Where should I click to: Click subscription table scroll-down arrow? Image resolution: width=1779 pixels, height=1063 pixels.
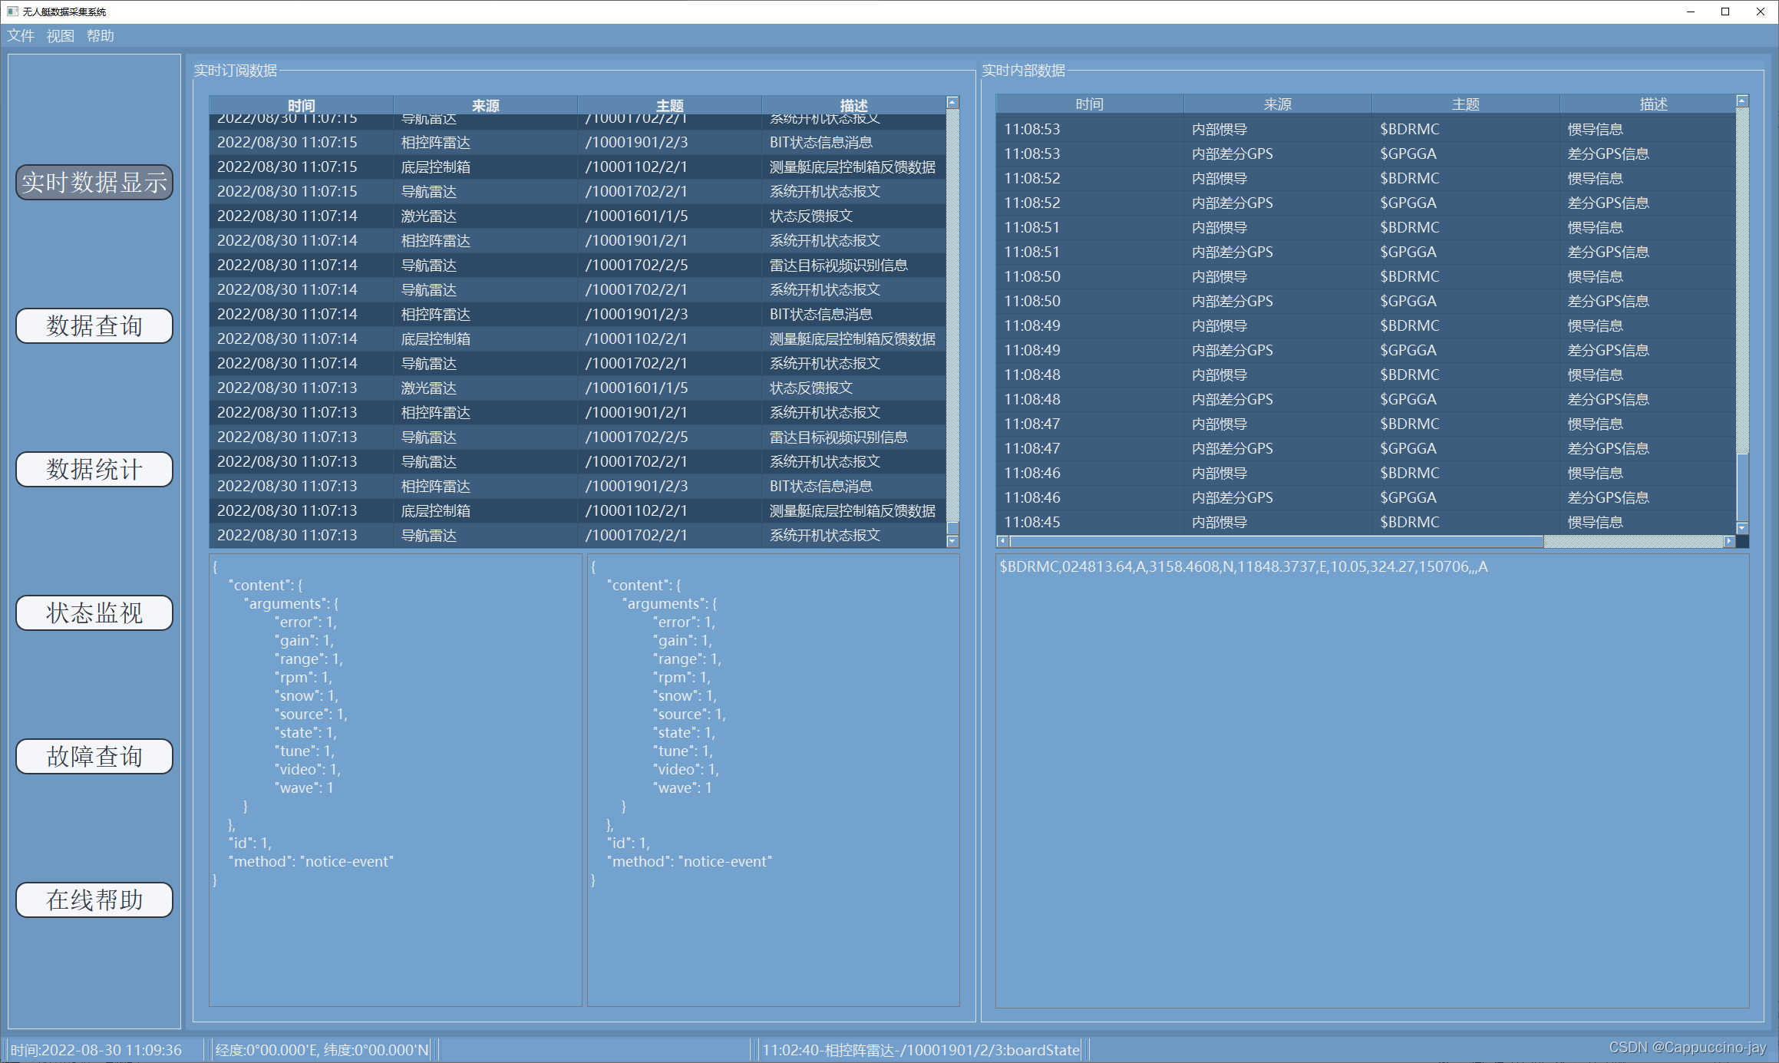(952, 541)
